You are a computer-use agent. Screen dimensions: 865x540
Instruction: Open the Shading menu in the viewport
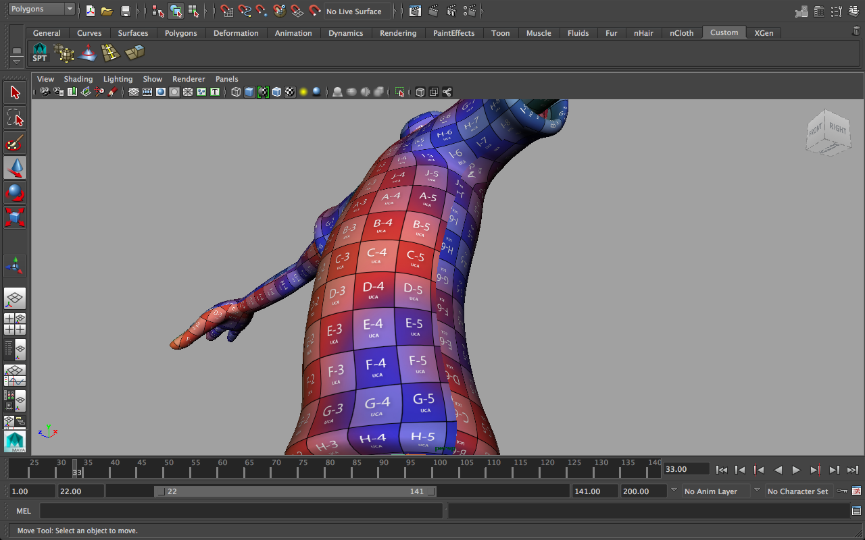78,79
